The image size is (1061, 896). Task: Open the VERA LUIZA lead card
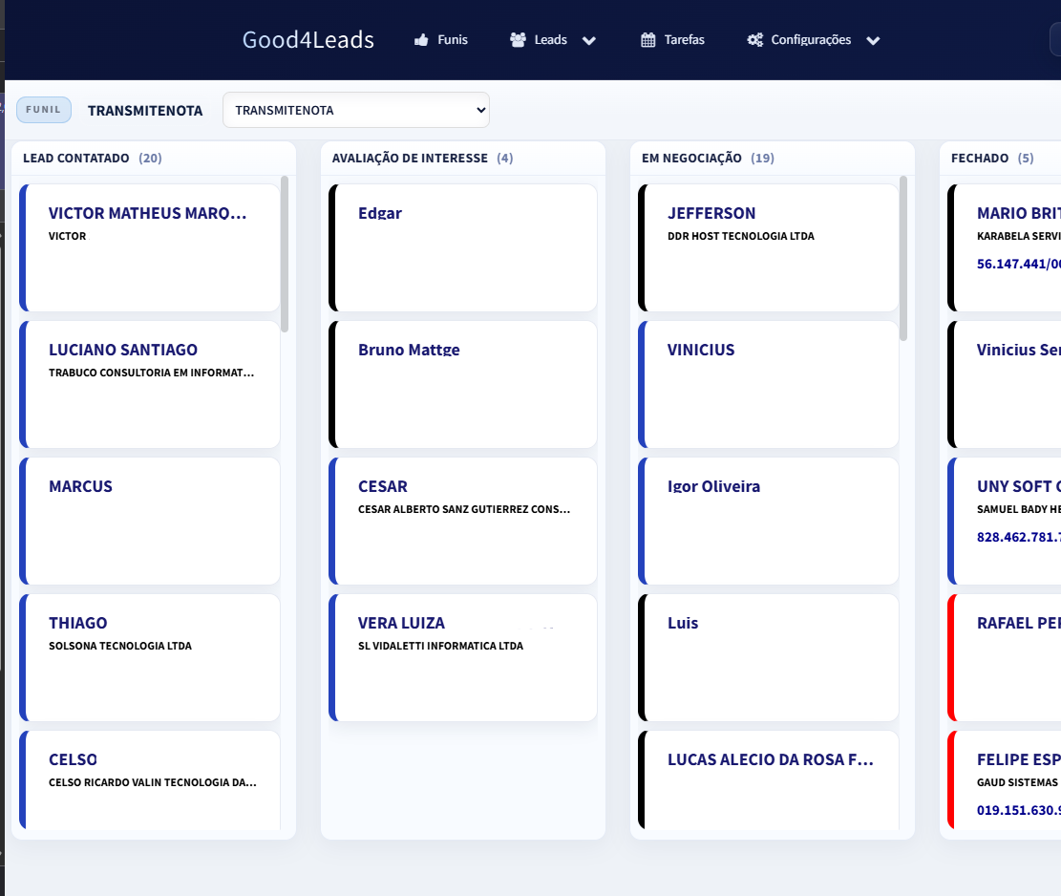(463, 657)
